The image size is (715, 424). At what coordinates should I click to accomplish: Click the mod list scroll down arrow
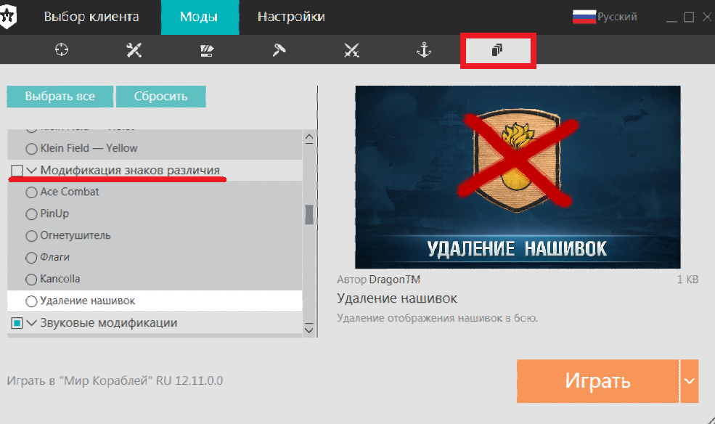309,329
